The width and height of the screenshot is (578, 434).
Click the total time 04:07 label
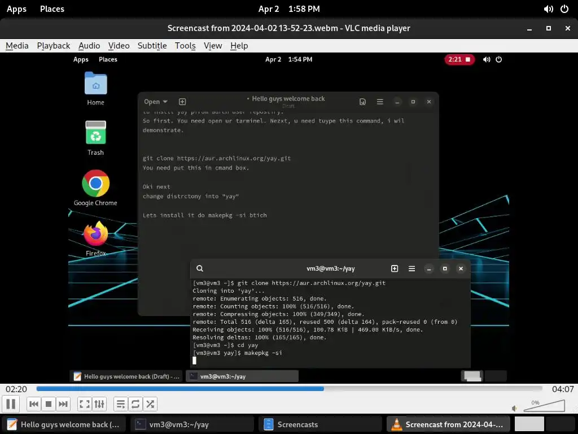coord(563,389)
